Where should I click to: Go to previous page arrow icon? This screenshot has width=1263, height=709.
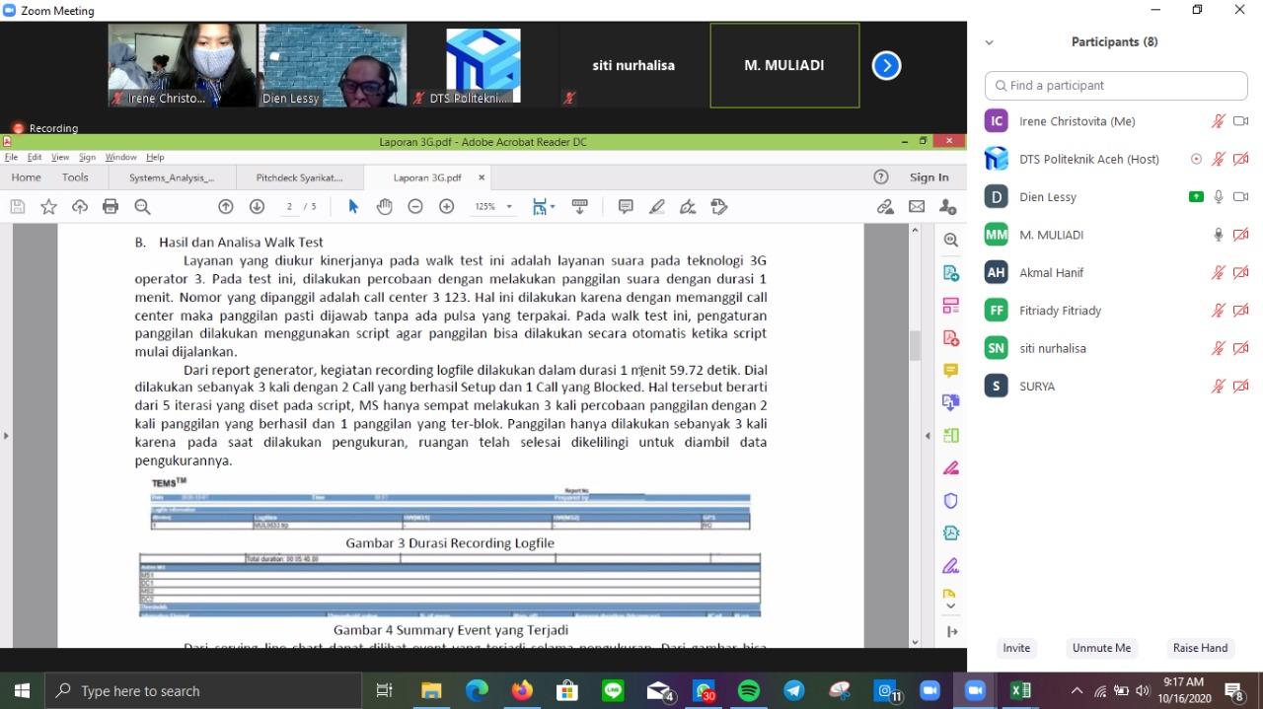point(226,206)
